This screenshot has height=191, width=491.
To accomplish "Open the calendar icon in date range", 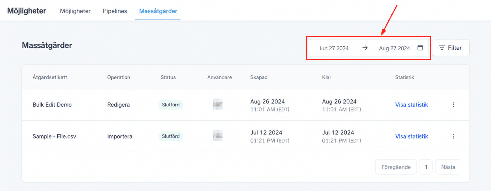I will pos(420,48).
